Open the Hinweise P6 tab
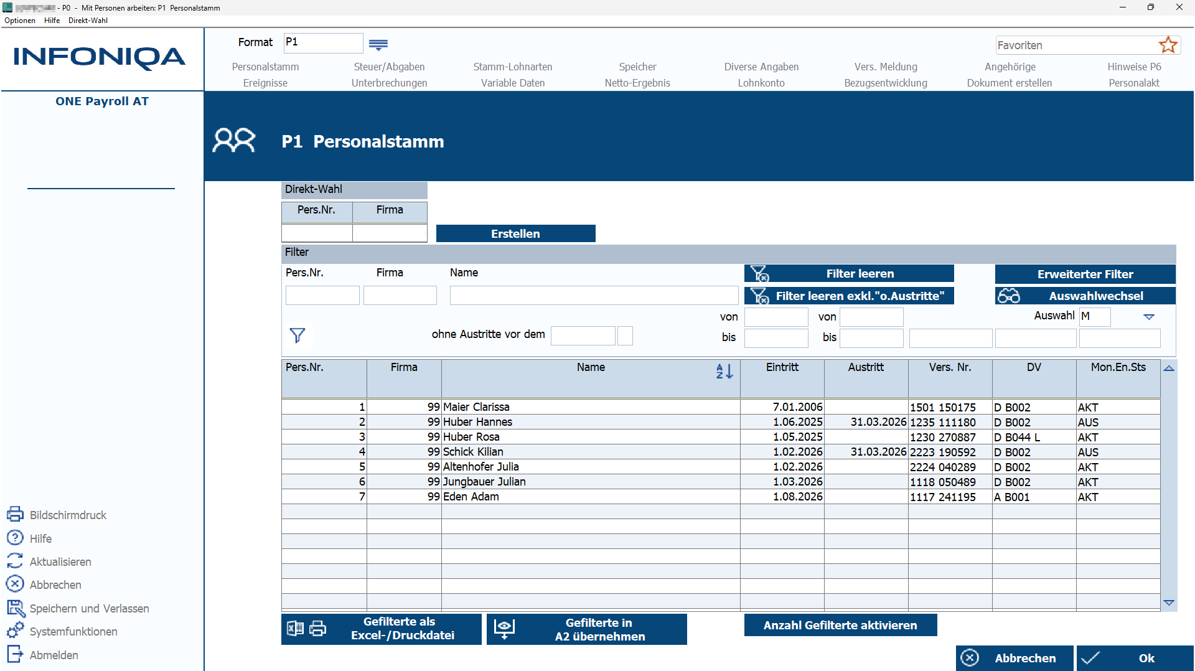This screenshot has height=671, width=1195. (x=1134, y=67)
